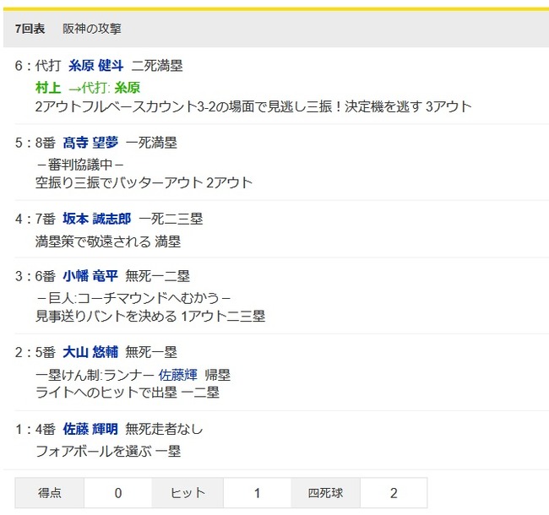The image size is (549, 515).
Task: Open player link 佐藤 輝明
Action: [x=90, y=429]
